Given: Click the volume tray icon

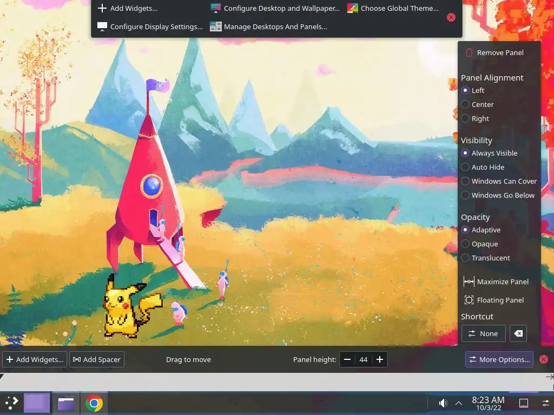Looking at the screenshot, I should click(443, 403).
